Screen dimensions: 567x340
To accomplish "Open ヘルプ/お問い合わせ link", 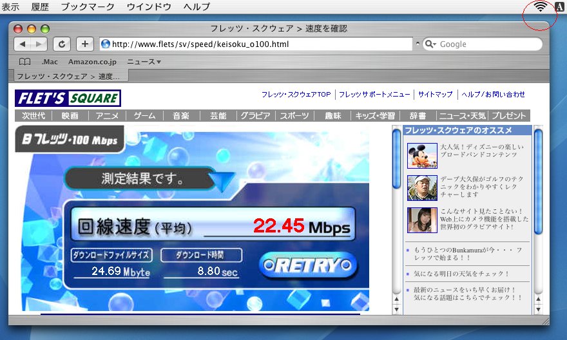I will 494,94.
